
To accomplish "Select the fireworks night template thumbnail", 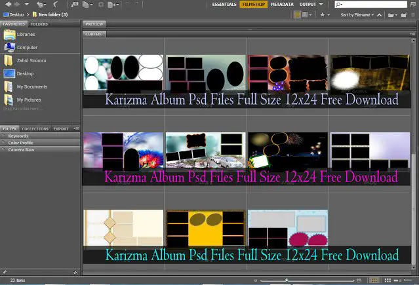I will (288, 150).
